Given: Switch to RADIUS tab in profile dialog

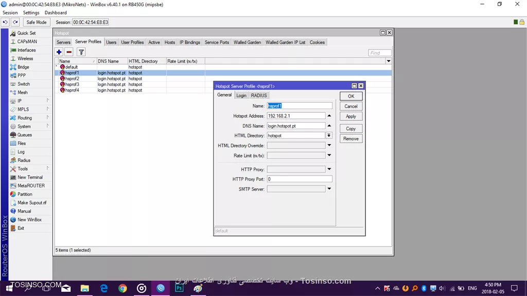Looking at the screenshot, I should click(x=259, y=96).
